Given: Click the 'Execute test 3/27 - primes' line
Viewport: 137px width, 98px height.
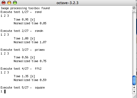Looking at the screenshot, I should click(x=23, y=50).
